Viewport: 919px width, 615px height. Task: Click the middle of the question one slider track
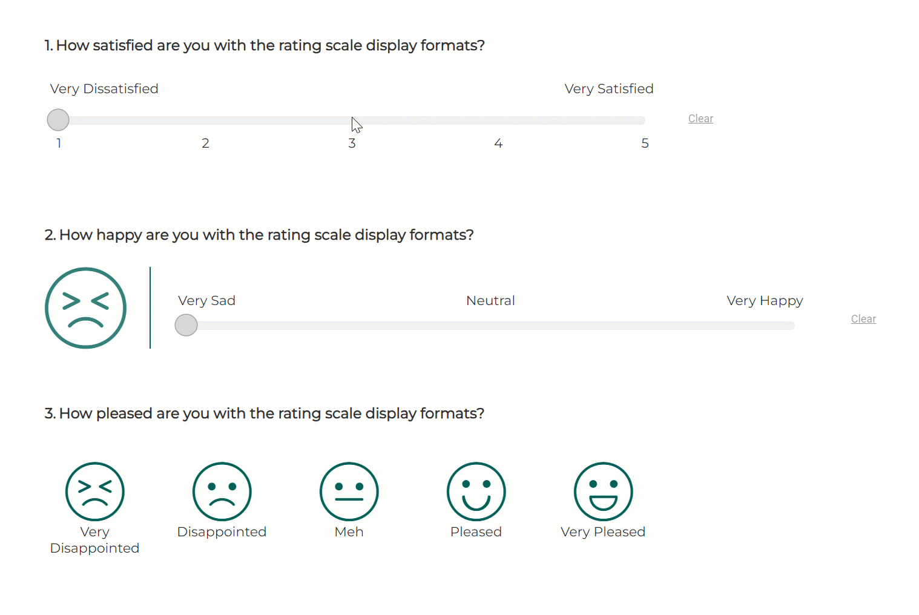pyautogui.click(x=352, y=120)
